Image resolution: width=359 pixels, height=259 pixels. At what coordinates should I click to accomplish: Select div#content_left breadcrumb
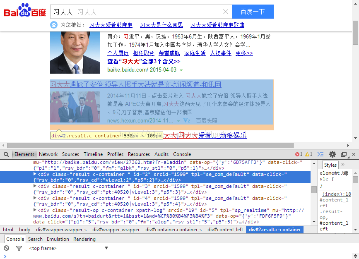click(225, 230)
